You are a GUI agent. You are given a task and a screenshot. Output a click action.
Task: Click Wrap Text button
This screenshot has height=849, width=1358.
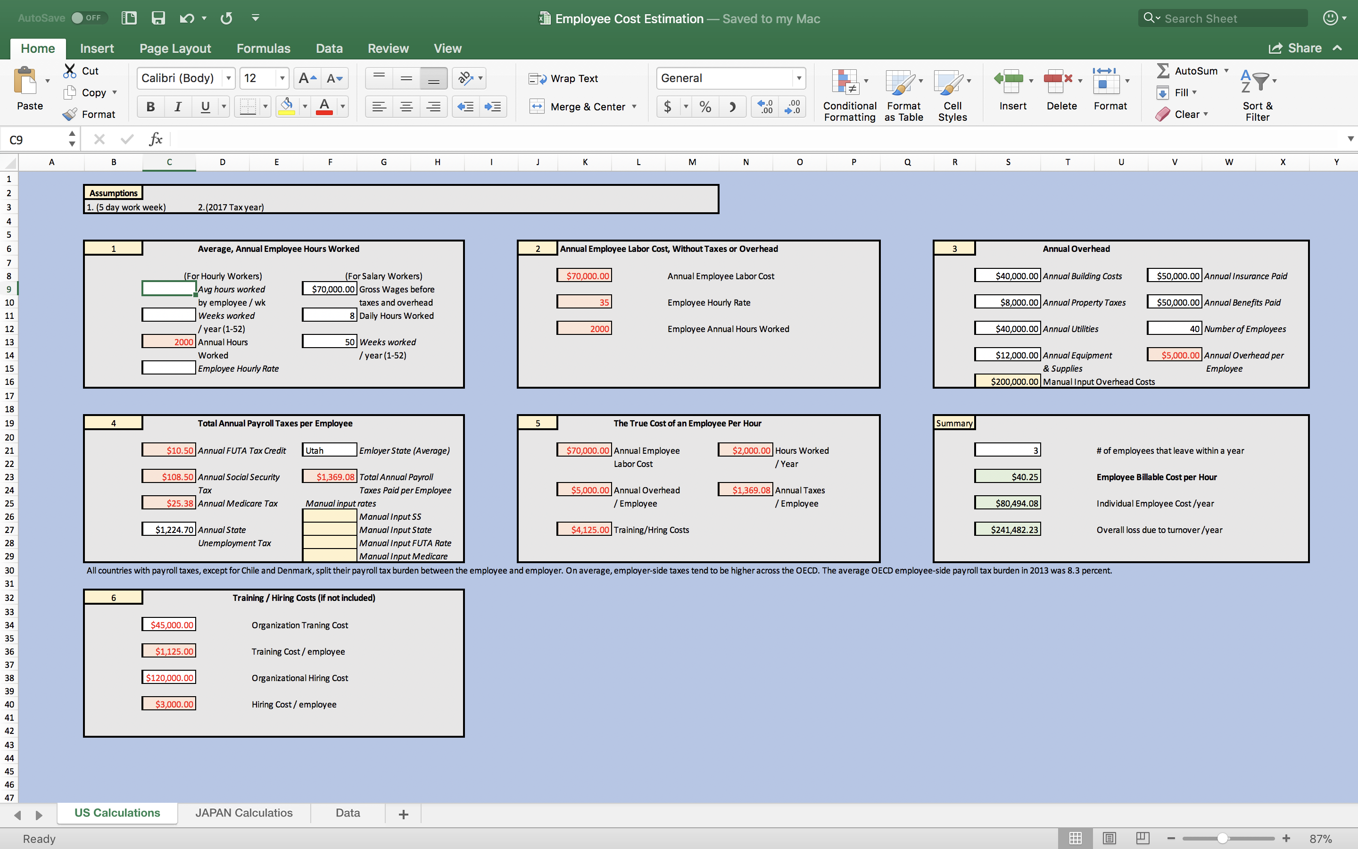tap(563, 79)
